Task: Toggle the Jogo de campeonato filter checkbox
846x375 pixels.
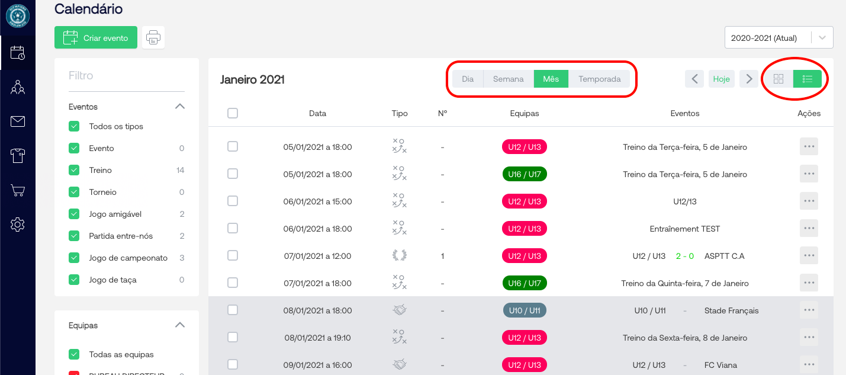Action: [x=74, y=258]
